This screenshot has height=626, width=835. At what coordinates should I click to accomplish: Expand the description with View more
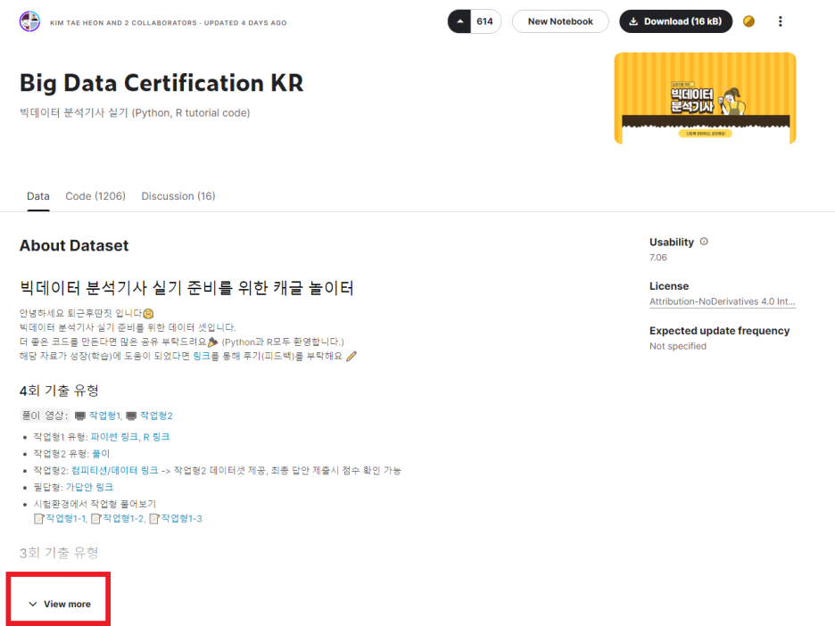click(x=59, y=605)
